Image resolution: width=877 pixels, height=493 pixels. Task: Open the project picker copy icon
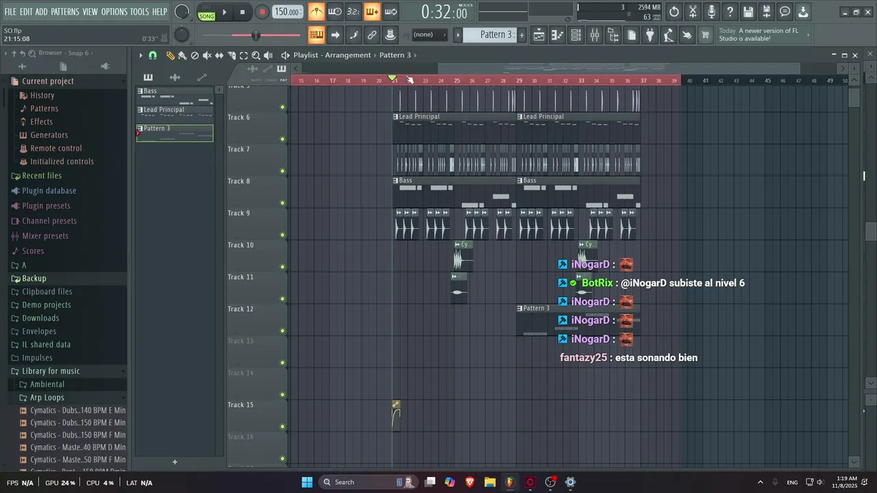[x=632, y=35]
